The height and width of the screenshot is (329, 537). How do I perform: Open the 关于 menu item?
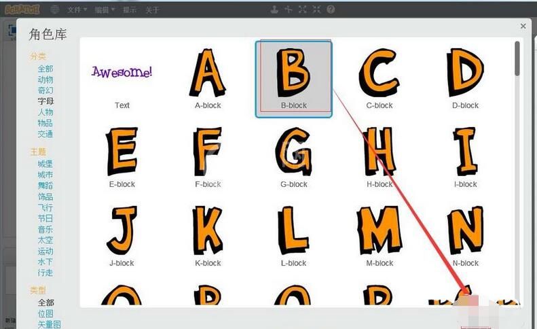pyautogui.click(x=151, y=10)
